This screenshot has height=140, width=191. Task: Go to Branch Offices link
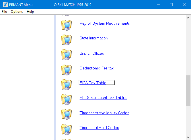tap(92, 54)
